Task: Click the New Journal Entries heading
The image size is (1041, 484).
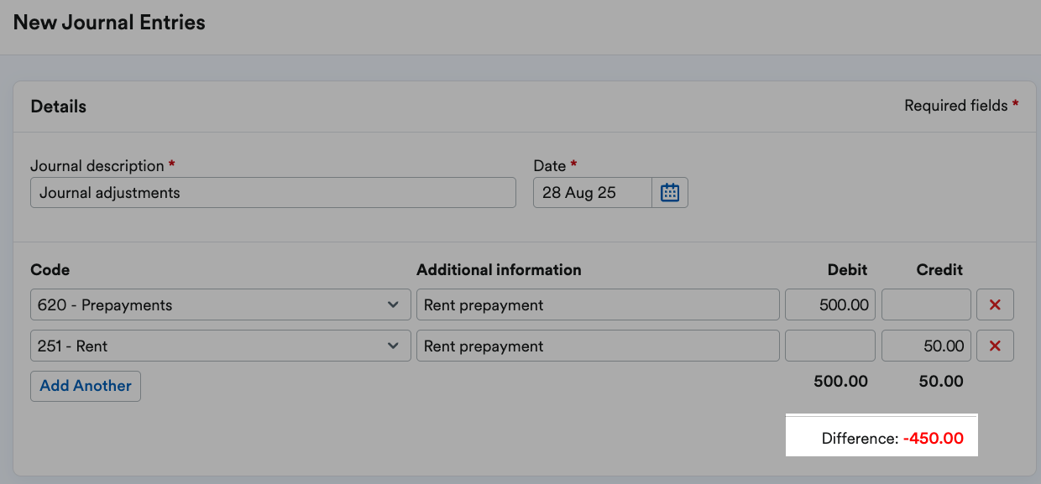Action: click(x=109, y=23)
